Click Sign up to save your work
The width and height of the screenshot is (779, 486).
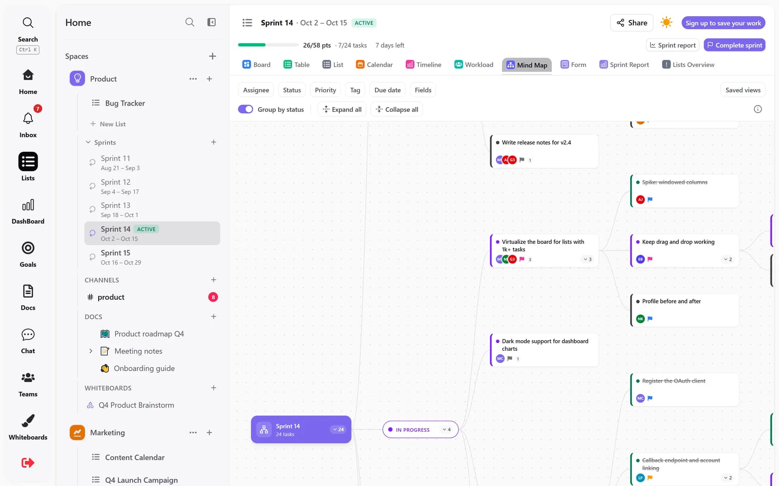(x=723, y=23)
